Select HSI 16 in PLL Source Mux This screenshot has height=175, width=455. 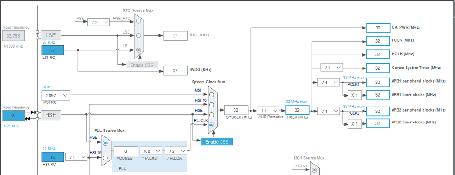[105, 158]
